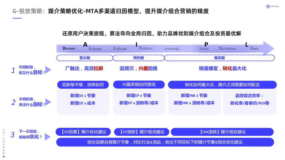Click the alimama logo in the corner
Viewport: 285px width, 160px height.
point(272,6)
